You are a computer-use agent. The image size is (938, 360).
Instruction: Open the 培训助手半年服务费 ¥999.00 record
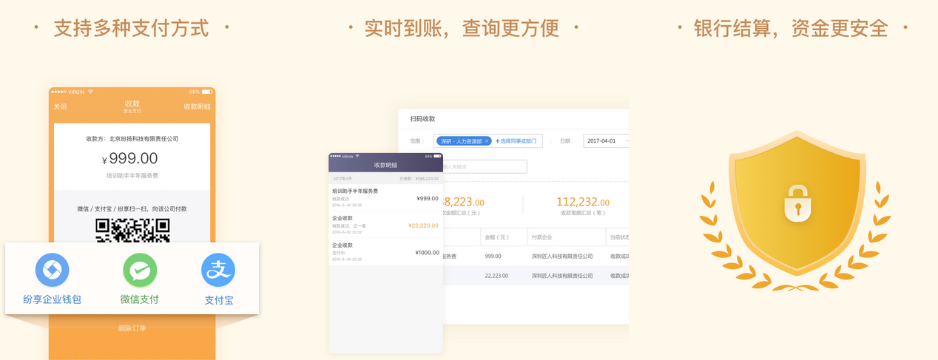click(385, 197)
